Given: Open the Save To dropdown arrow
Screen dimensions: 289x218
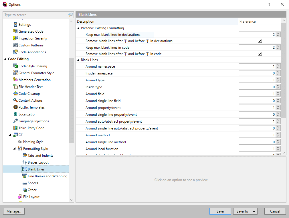Looking at the screenshot, I should 253,212.
